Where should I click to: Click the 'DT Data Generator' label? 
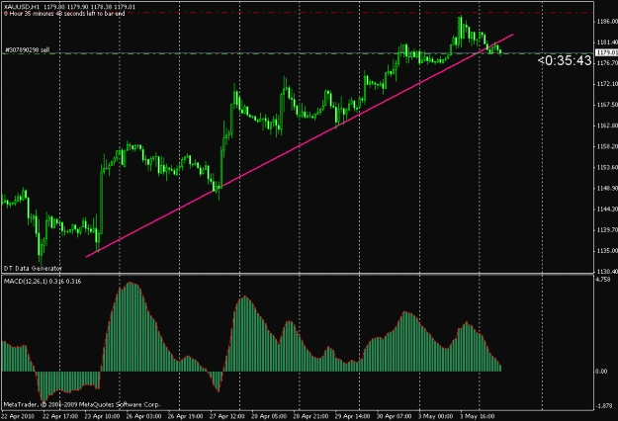(33, 268)
